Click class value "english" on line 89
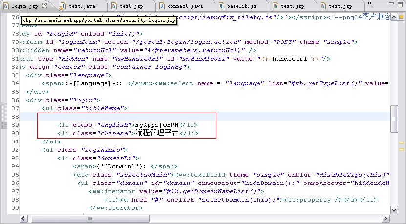The height and width of the screenshot is (224, 406). point(116,125)
